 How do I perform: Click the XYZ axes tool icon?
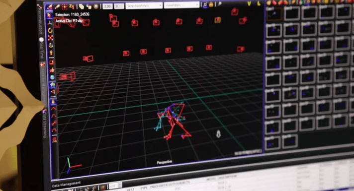(50, 23)
